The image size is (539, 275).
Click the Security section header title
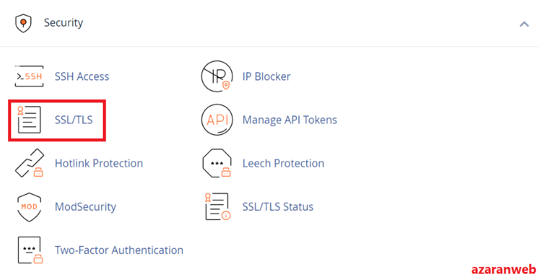pos(64,23)
